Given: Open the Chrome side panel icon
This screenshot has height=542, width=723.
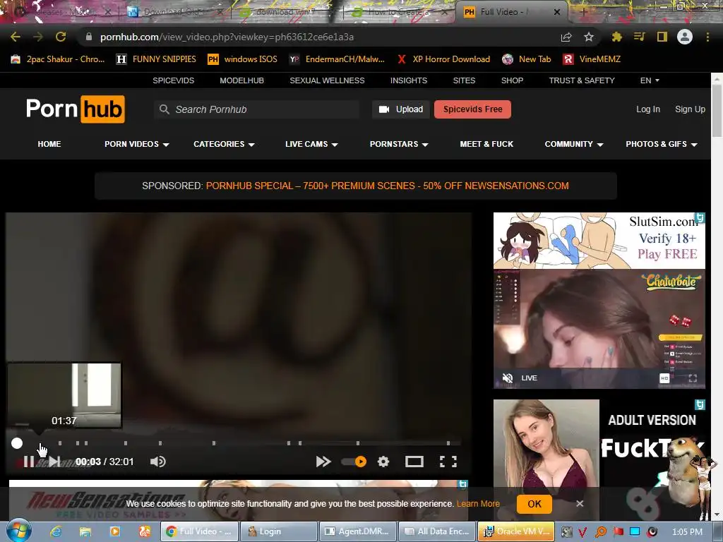Looking at the screenshot, I should (x=662, y=37).
